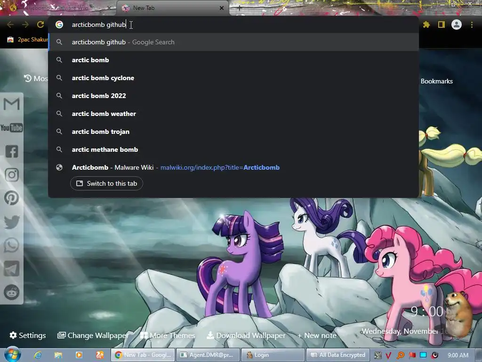Click the red V tray icon
The height and width of the screenshot is (362, 482).
point(388,355)
